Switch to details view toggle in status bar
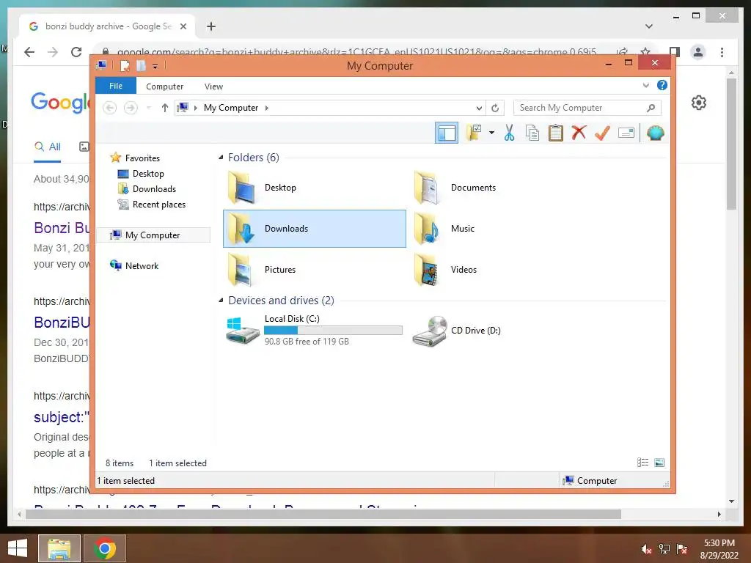 point(642,463)
